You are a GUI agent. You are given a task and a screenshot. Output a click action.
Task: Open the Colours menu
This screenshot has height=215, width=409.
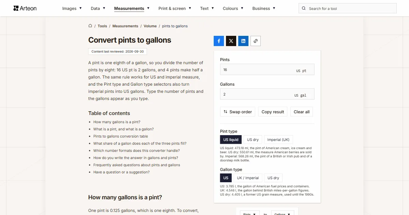(x=233, y=9)
